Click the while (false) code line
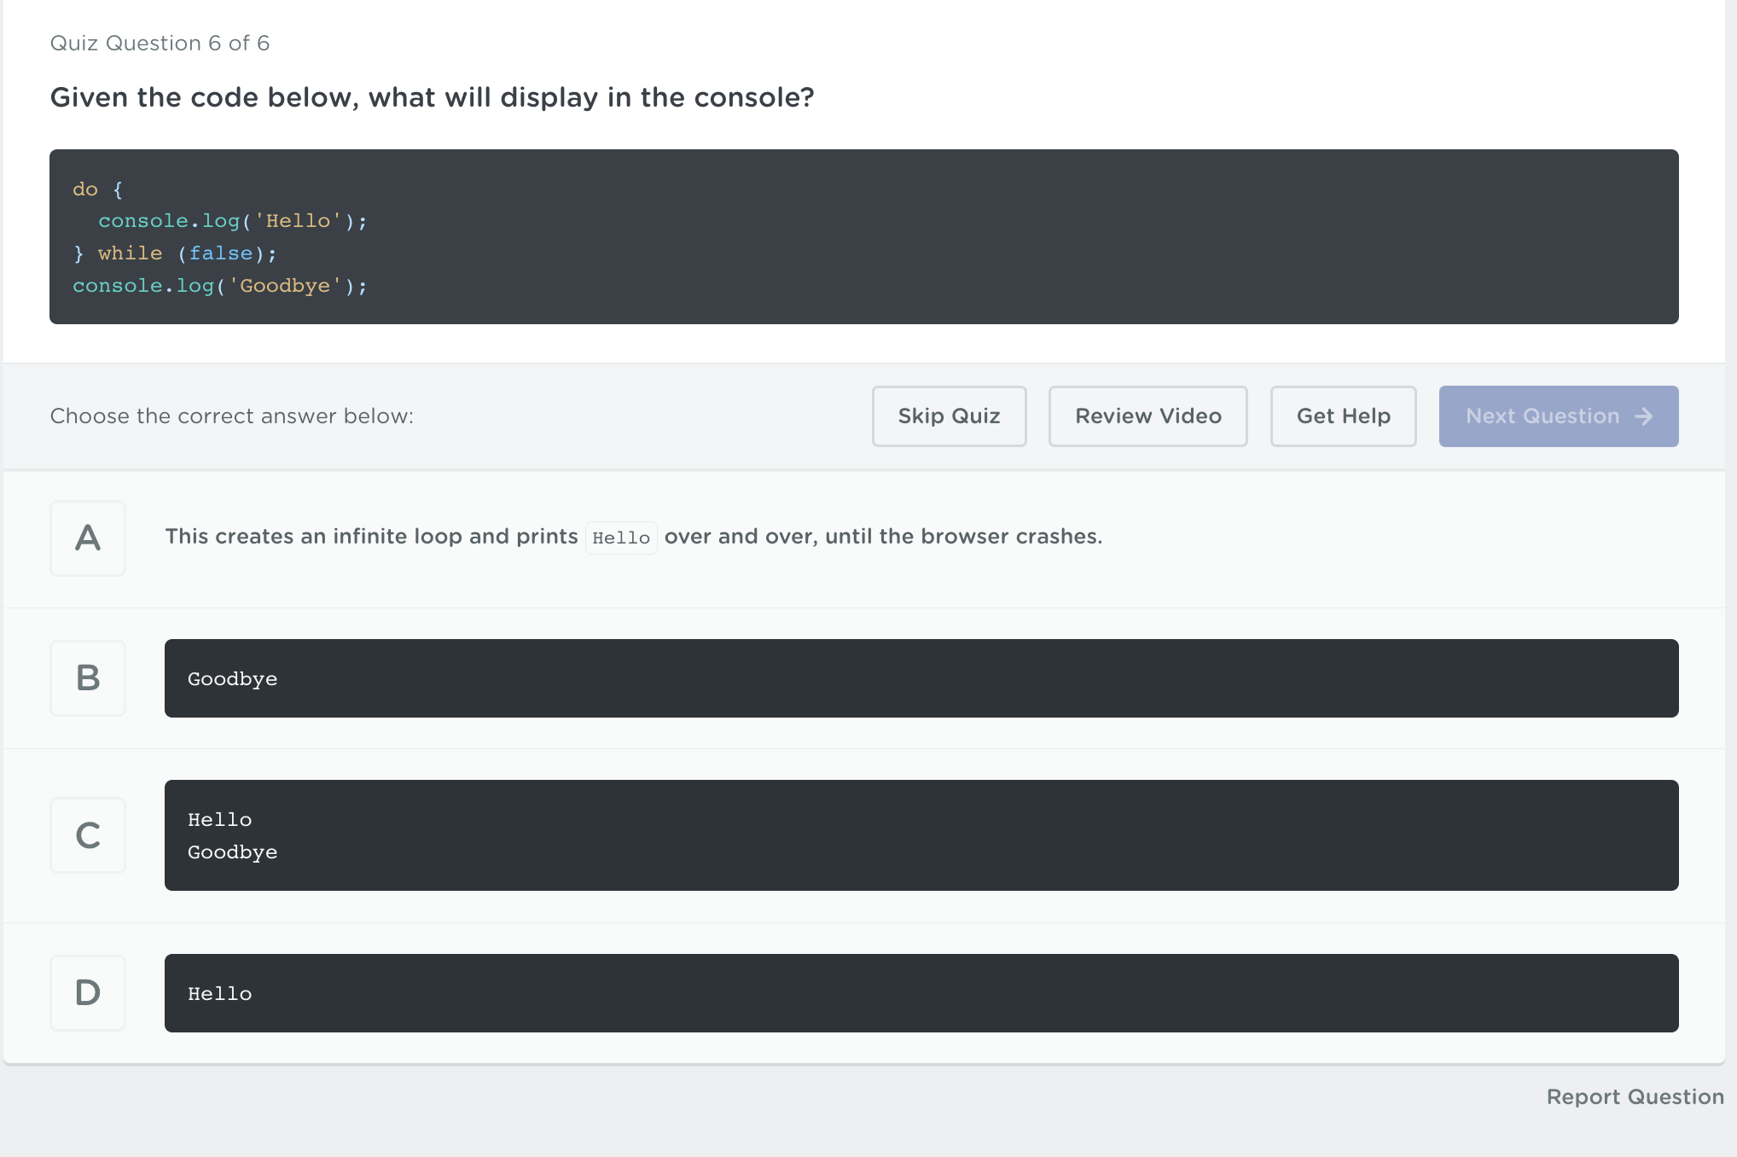 point(175,253)
